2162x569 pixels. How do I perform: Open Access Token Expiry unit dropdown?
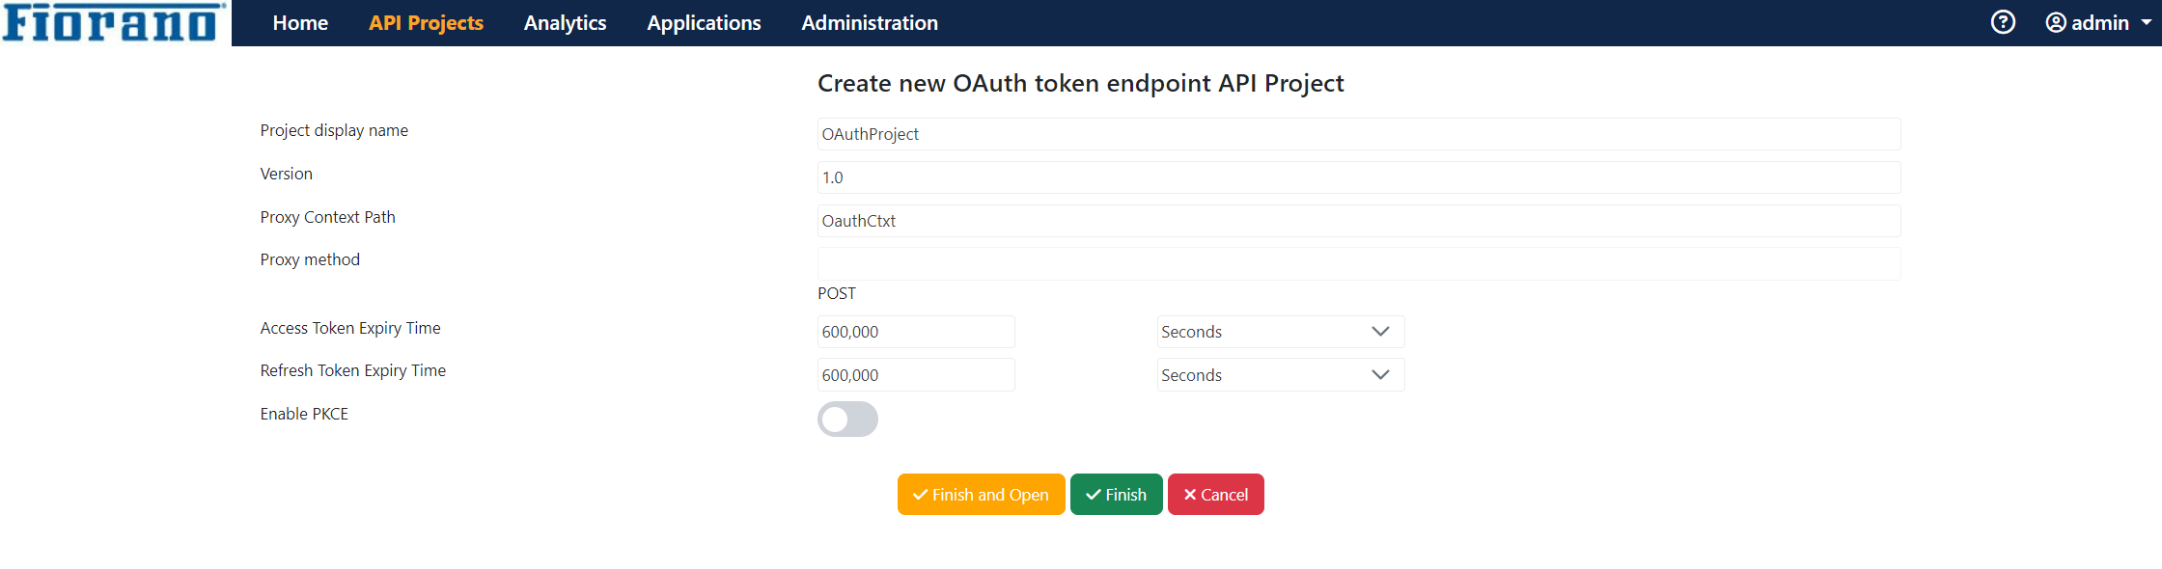[x=1280, y=332]
